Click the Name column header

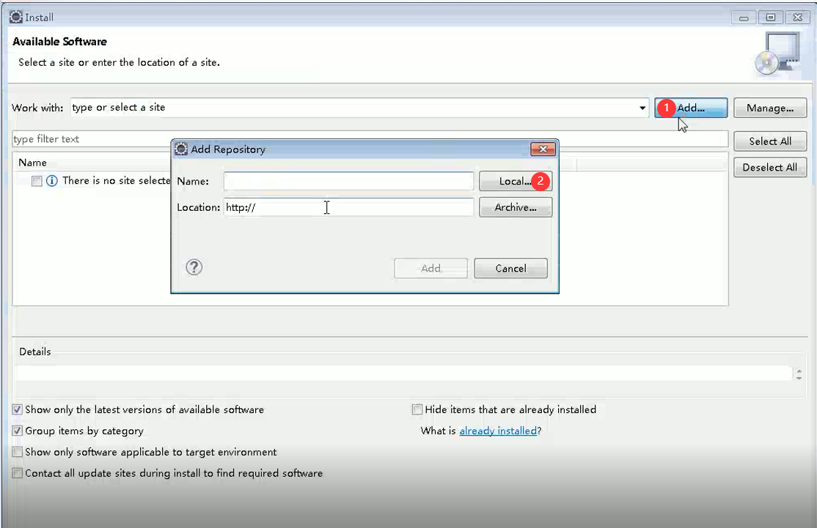(x=32, y=163)
